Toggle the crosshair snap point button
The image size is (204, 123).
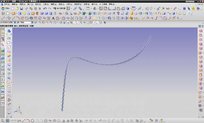(x=94, y=23)
